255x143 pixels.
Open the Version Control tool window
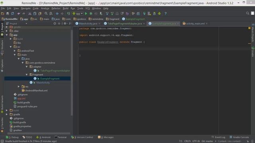(x=82, y=137)
